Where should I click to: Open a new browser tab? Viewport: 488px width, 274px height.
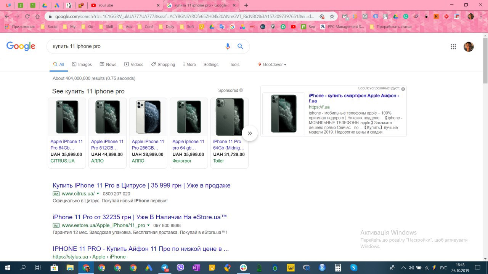[x=246, y=5]
